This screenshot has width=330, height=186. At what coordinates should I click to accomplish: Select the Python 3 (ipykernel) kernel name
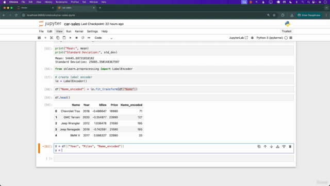(270, 38)
